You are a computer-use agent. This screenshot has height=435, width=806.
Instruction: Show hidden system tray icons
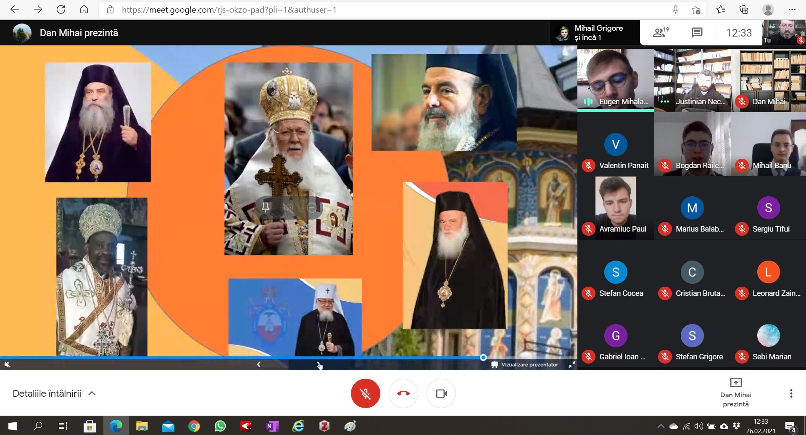coord(661,426)
